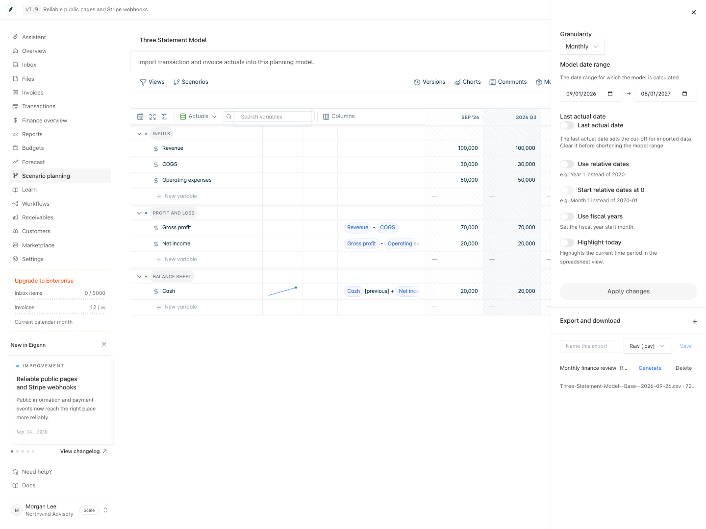This screenshot has height=529, width=706.
Task: Close the settings side panel
Action: click(694, 13)
